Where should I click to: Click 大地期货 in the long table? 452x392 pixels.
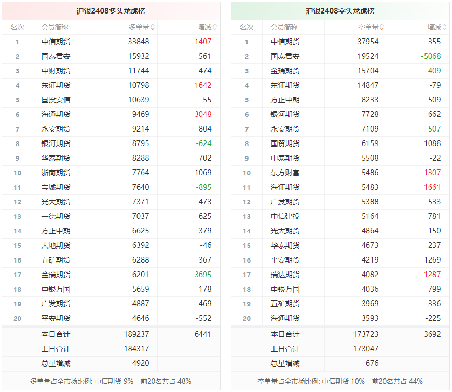click(x=56, y=245)
